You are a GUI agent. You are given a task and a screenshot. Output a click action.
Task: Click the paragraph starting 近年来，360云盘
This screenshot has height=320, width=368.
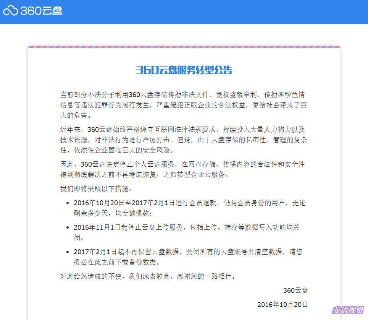point(184,140)
